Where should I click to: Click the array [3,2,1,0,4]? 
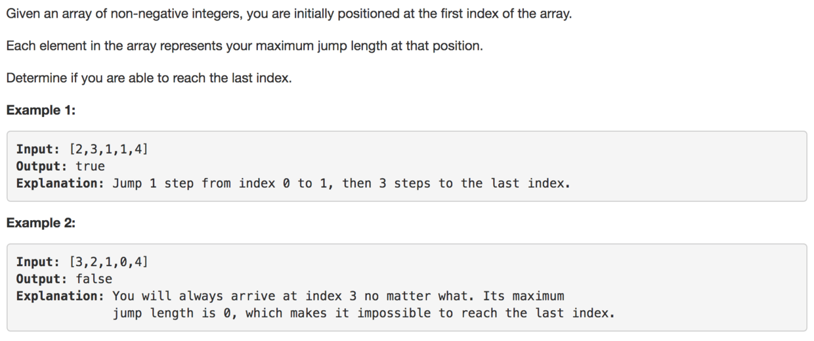pyautogui.click(x=108, y=262)
